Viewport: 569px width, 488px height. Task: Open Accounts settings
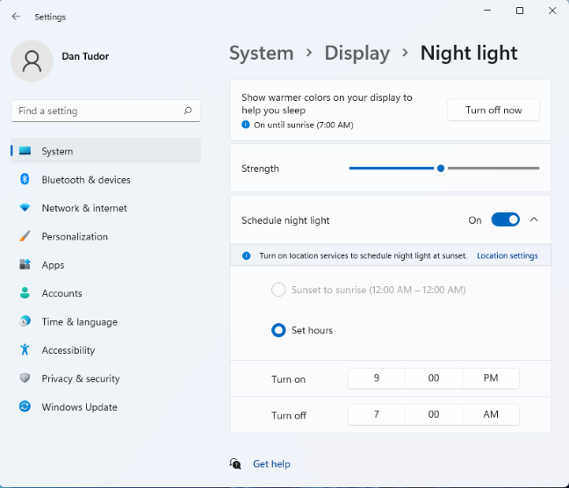[x=105, y=293]
